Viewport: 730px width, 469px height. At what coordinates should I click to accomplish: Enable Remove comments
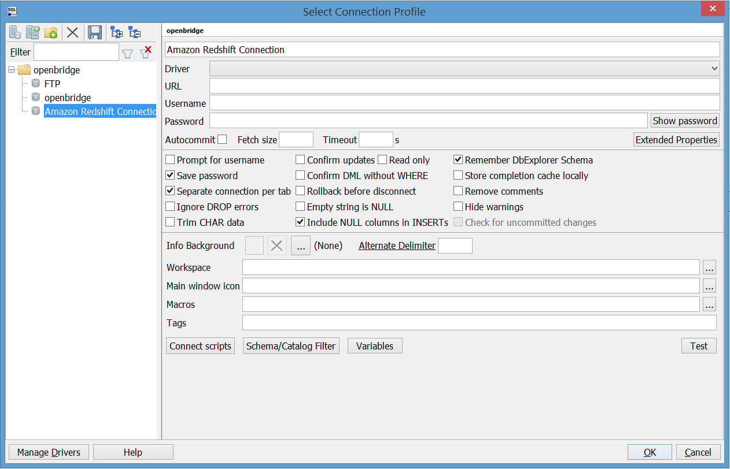pyautogui.click(x=458, y=191)
